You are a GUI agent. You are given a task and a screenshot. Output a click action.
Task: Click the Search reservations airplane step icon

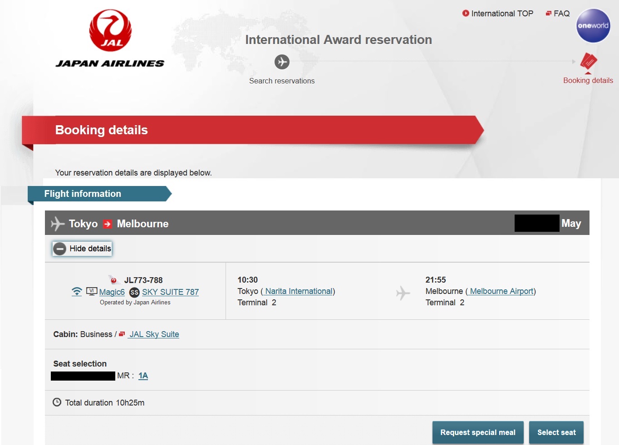(282, 62)
